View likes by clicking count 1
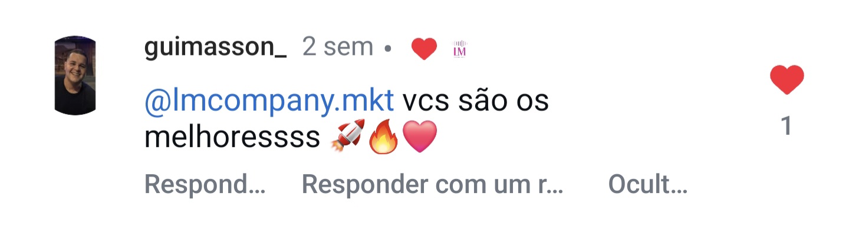Screen dimensions: 849x242 (787, 126)
